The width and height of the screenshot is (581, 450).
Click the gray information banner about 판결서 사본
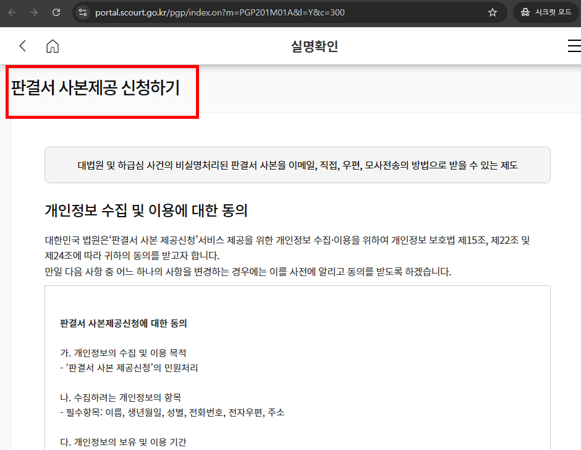click(297, 165)
